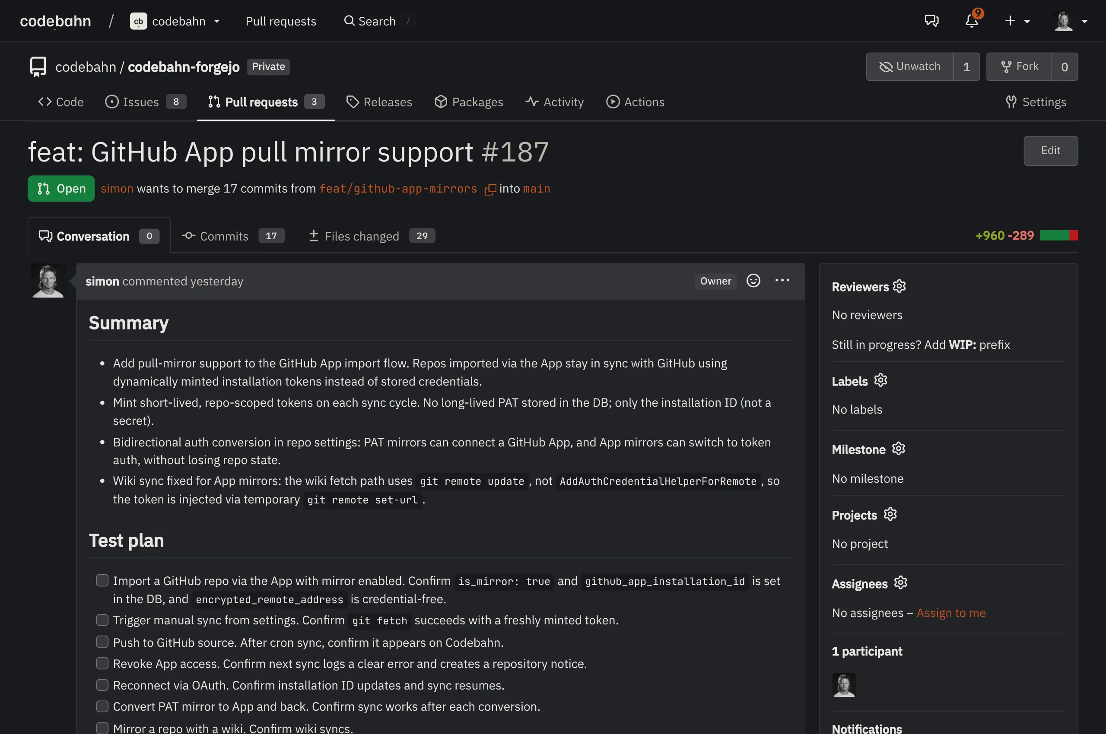Open the Actions tab

635,102
